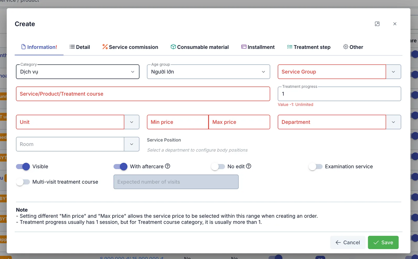Screen dimensions: 418x259
Task: Click the Max price field
Action: click(x=239, y=122)
